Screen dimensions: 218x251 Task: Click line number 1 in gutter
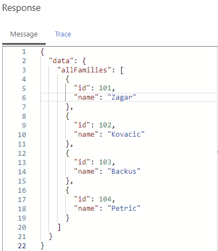pyautogui.click(x=24, y=52)
